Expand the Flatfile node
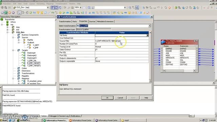Screen dimensions: 217x122 (19, 40)
